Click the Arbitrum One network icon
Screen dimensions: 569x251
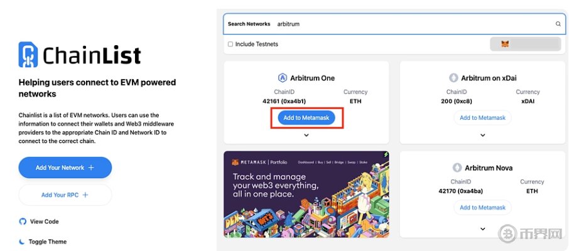click(x=283, y=78)
